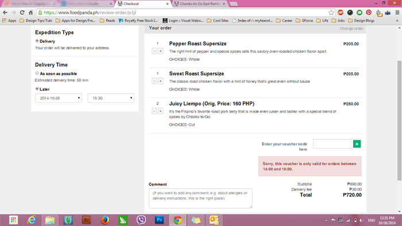Viewport: 402px width, 226px height.
Task: Show hidden bookmarks with the chevron
Action: (x=397, y=21)
